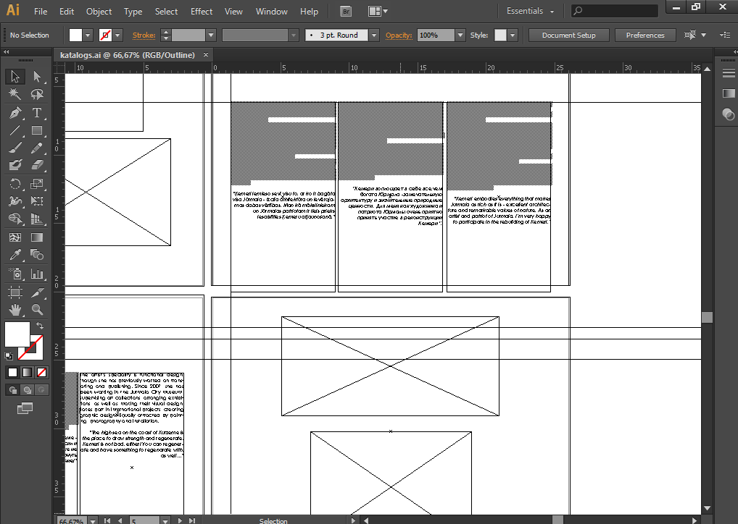Open Preferences from the control bar
The width and height of the screenshot is (738, 524).
click(644, 35)
